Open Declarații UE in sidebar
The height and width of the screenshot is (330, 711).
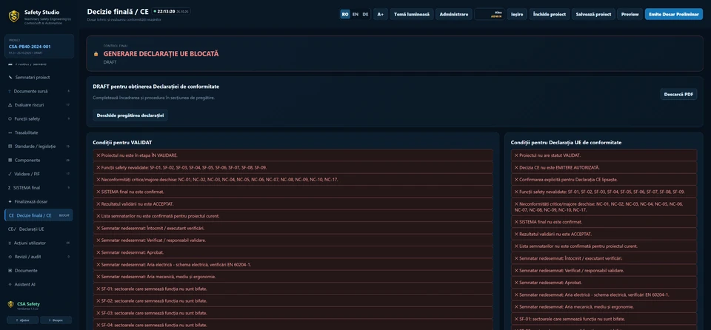39,229
